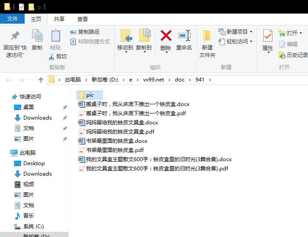Click the Up one level arrow
Screen dimensions: 308x237
(41, 80)
